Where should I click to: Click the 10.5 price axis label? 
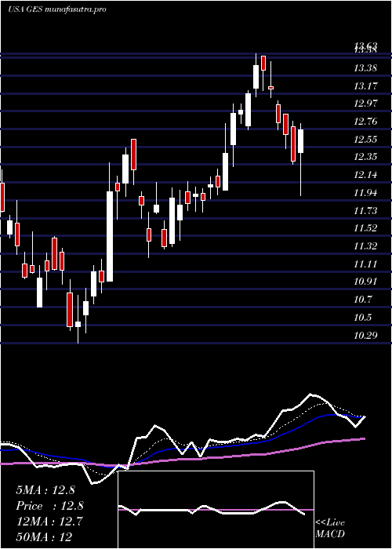click(x=362, y=318)
